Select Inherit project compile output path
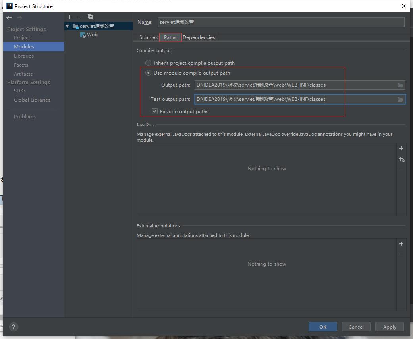 coord(148,63)
